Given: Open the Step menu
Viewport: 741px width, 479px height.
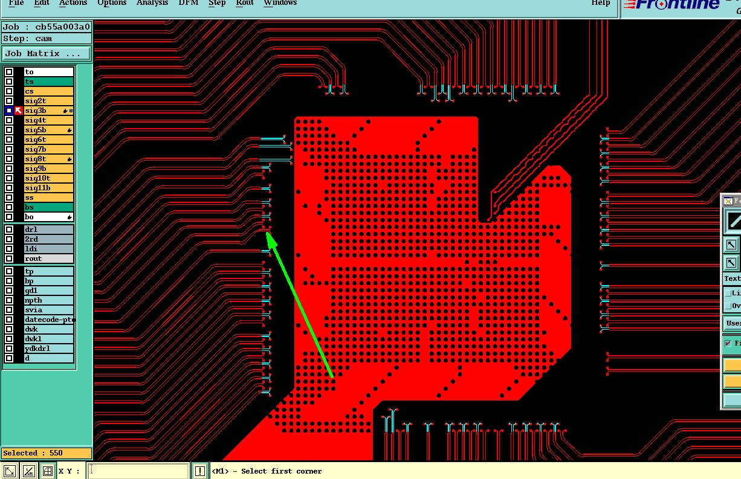Looking at the screenshot, I should pos(217,3).
